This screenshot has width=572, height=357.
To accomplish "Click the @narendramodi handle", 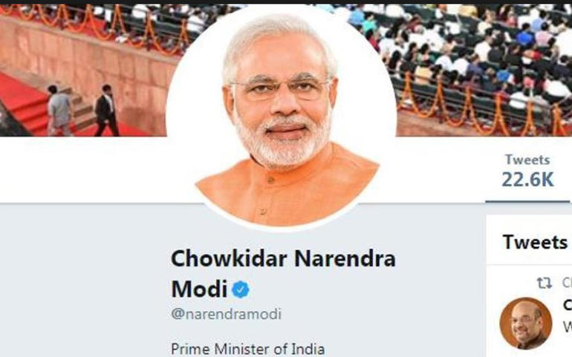I will [x=226, y=314].
